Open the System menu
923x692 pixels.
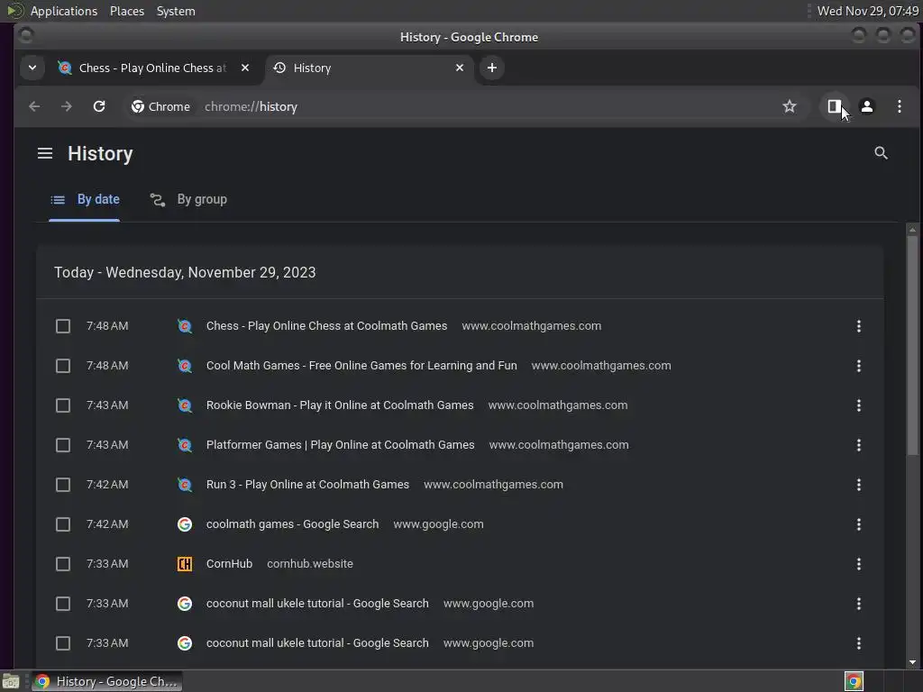(176, 11)
